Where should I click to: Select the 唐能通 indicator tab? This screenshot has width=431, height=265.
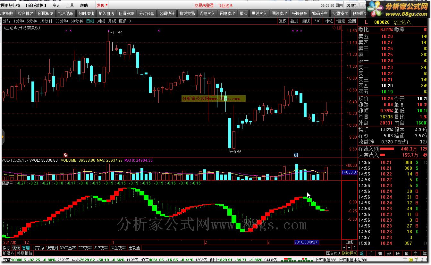(x=134, y=248)
